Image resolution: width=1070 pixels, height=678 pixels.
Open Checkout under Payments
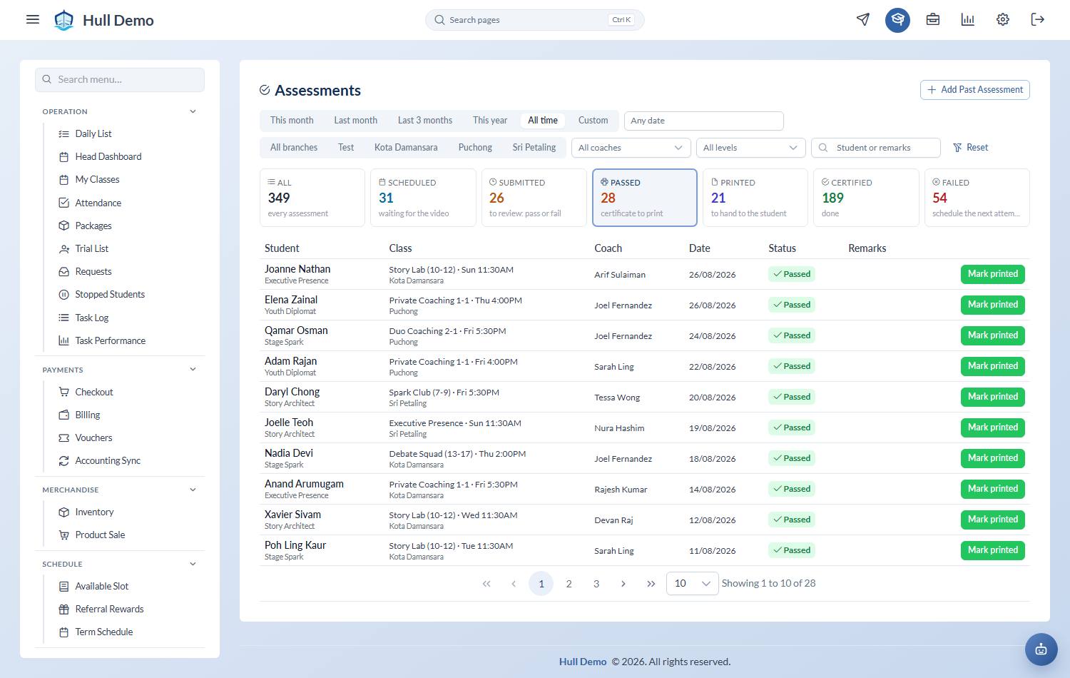[94, 392]
